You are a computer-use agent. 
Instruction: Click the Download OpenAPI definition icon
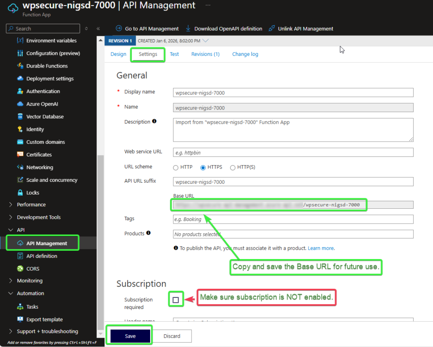[188, 29]
